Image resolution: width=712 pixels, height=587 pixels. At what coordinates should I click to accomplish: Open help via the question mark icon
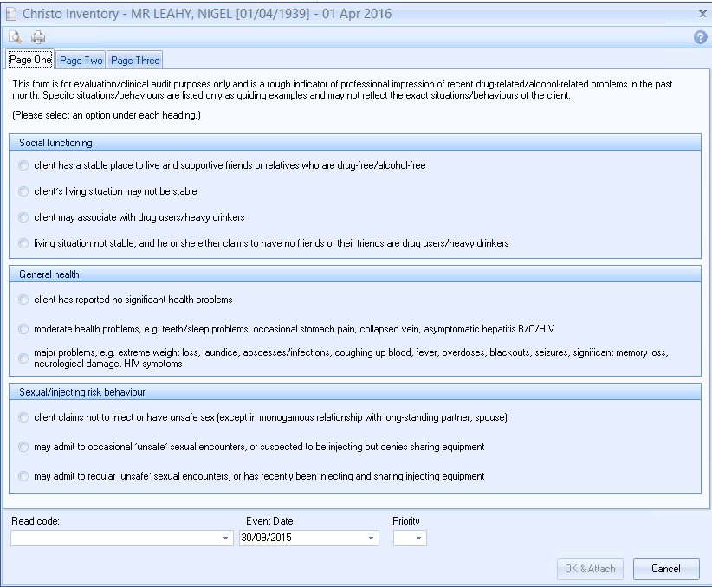coord(701,37)
